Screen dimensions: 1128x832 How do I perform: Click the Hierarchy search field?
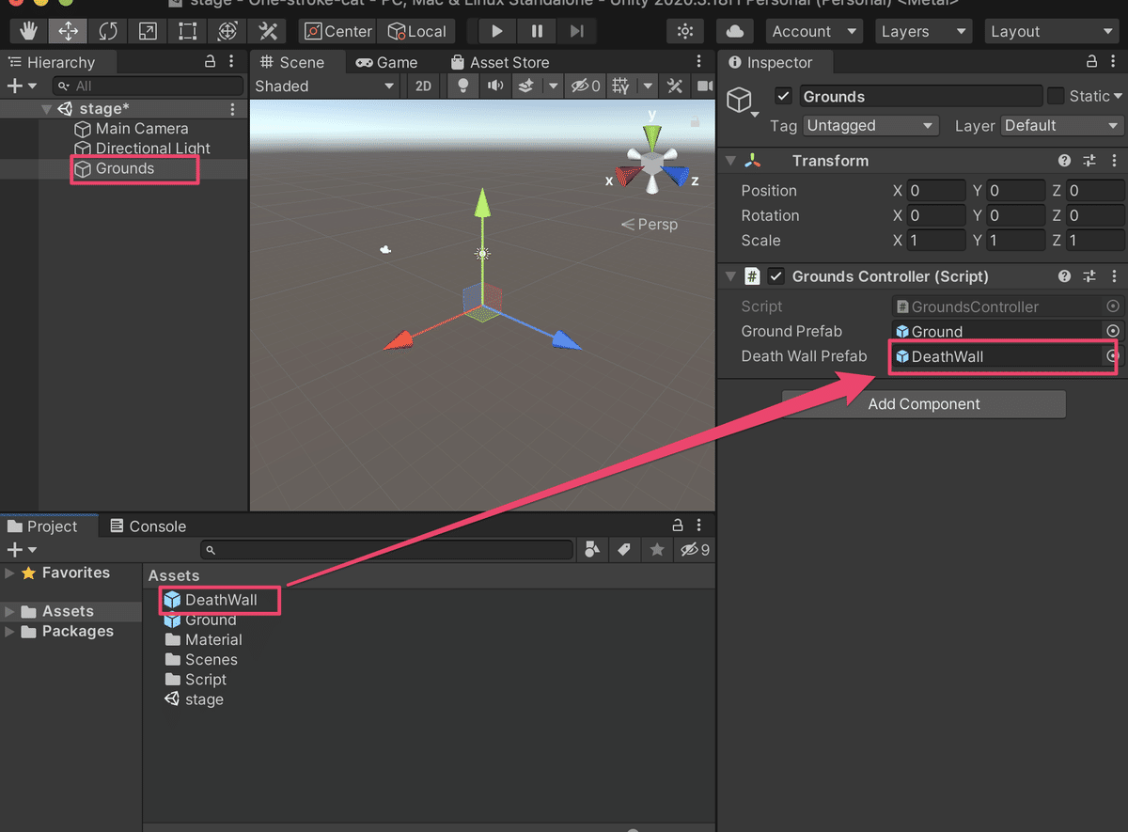(x=148, y=86)
